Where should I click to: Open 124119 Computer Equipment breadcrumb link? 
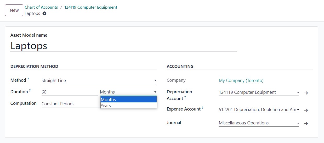point(91,7)
